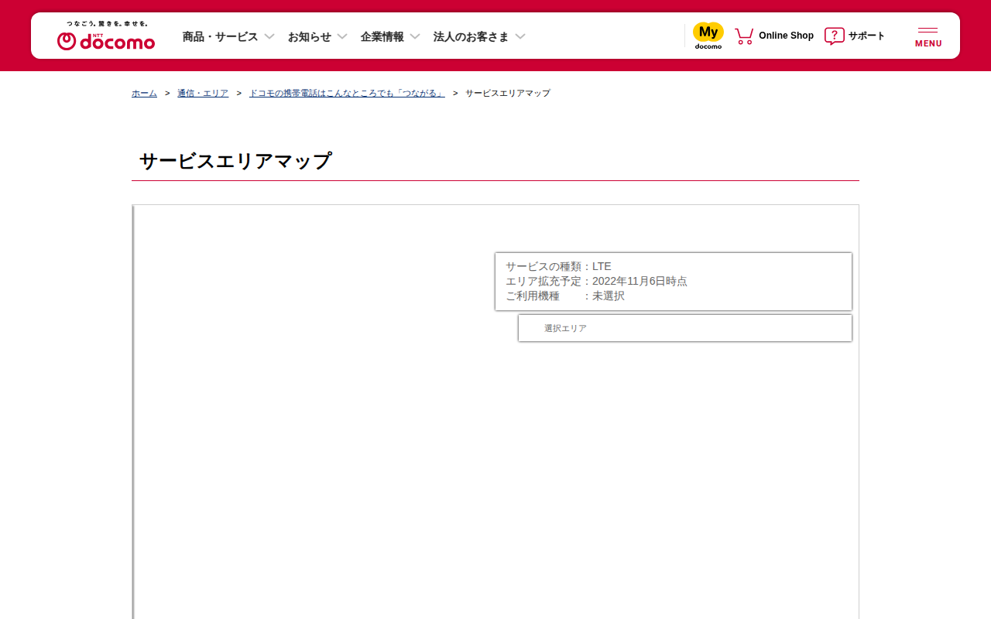The image size is (991, 619).
Task: Click the エリア拡充予定：2022年11月6日時点 line
Action: pos(596,281)
